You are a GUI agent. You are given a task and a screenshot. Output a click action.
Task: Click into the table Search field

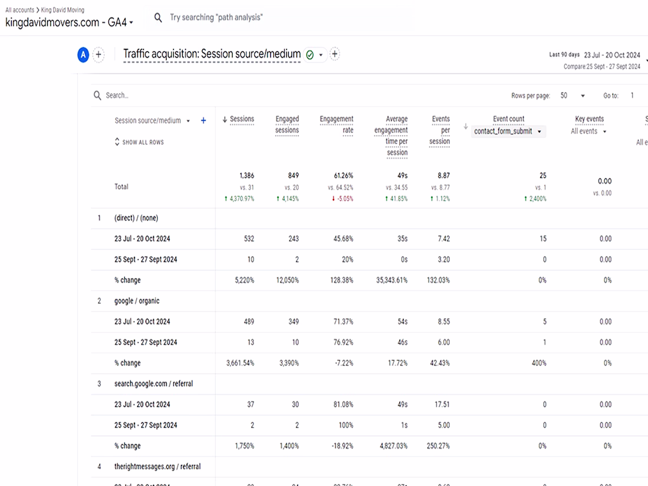tap(177, 95)
